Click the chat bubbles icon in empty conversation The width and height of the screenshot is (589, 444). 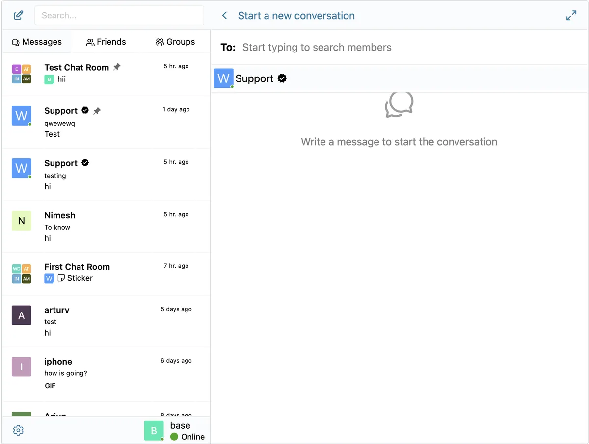[x=399, y=104]
